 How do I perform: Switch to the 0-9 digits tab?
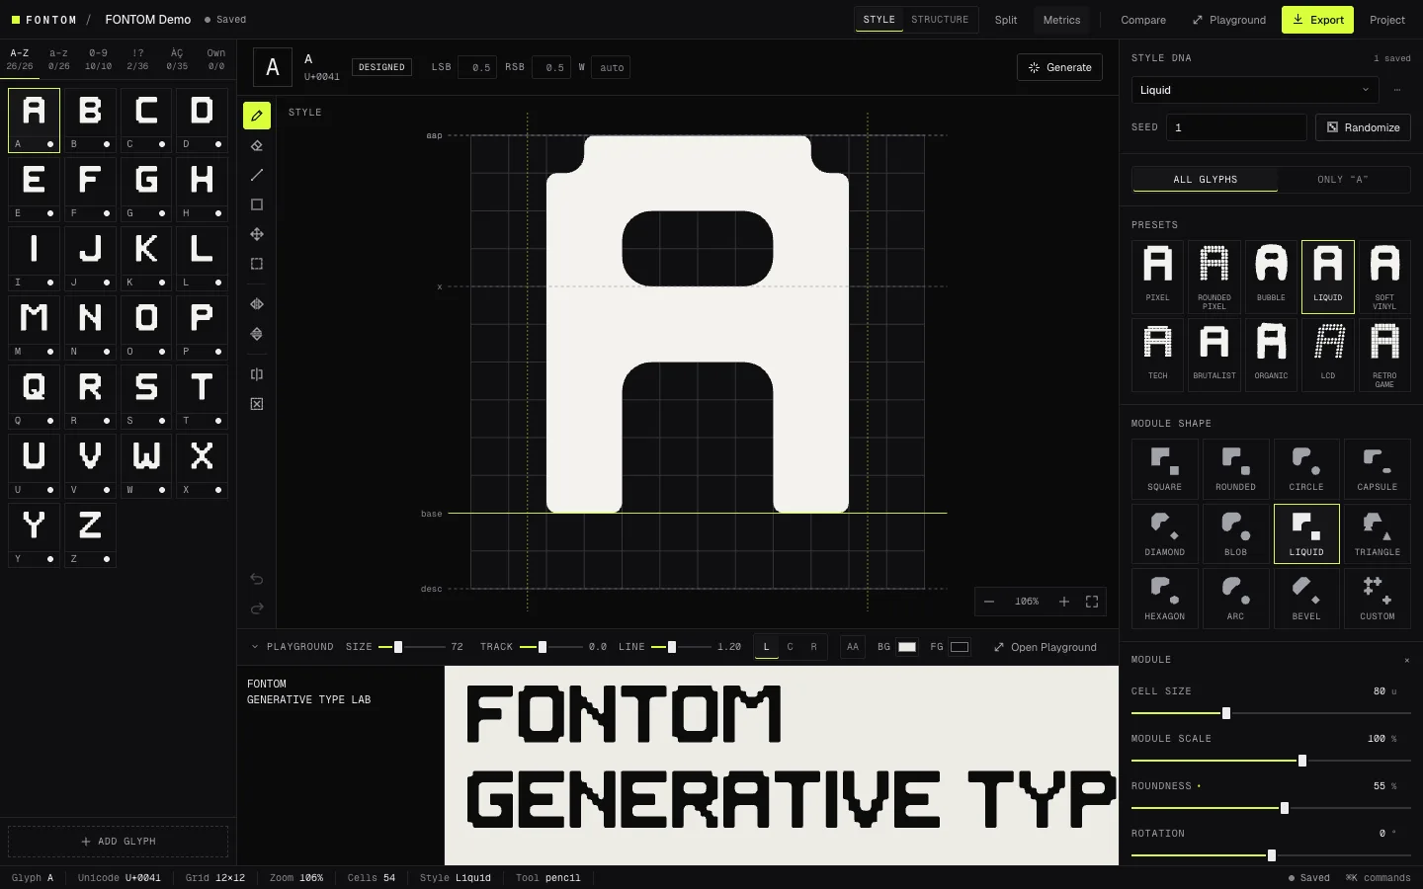point(99,59)
